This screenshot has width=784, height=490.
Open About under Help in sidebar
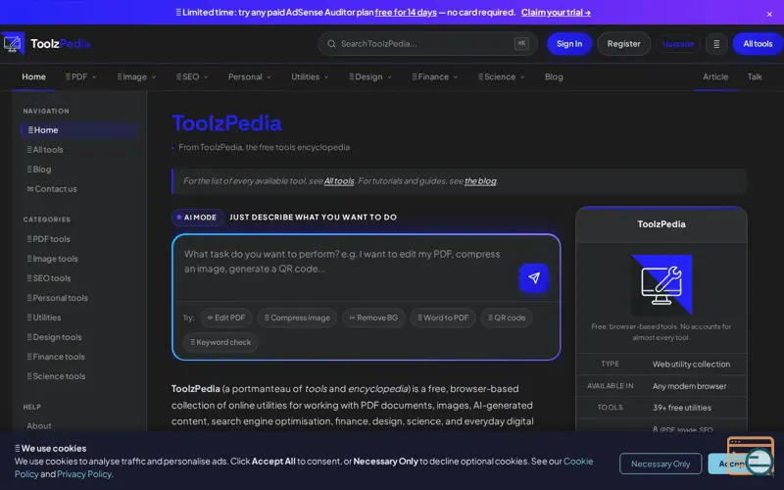[39, 426]
